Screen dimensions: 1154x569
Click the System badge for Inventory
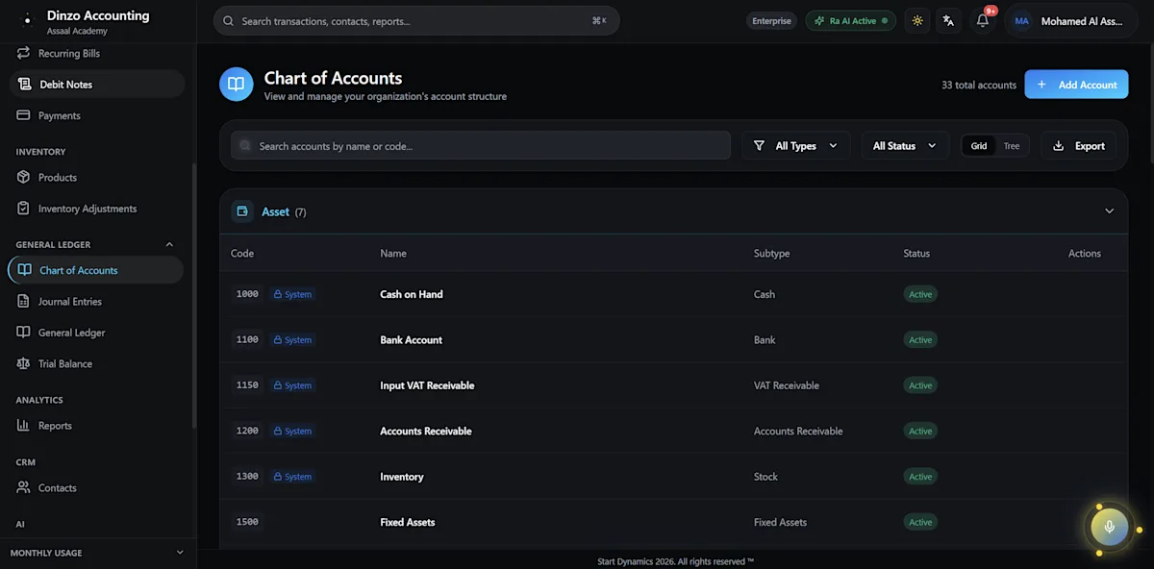coord(292,477)
